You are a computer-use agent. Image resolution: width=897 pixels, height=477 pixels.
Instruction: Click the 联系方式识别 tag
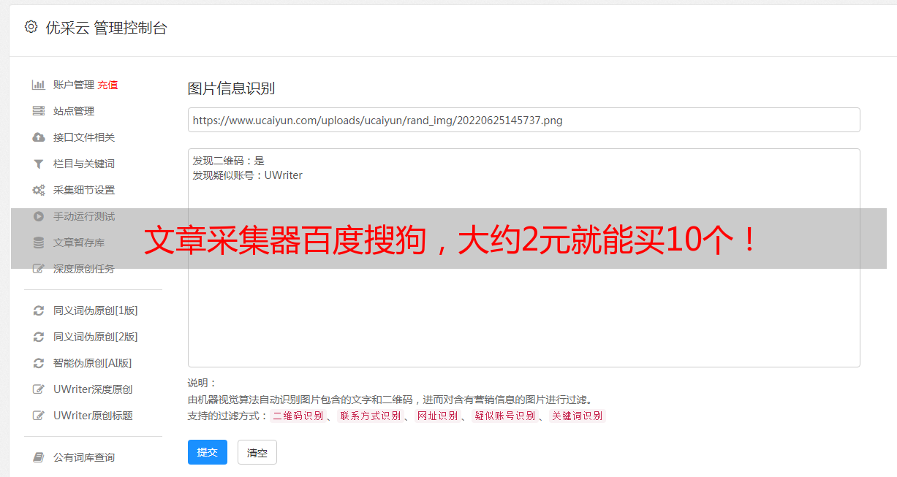370,416
